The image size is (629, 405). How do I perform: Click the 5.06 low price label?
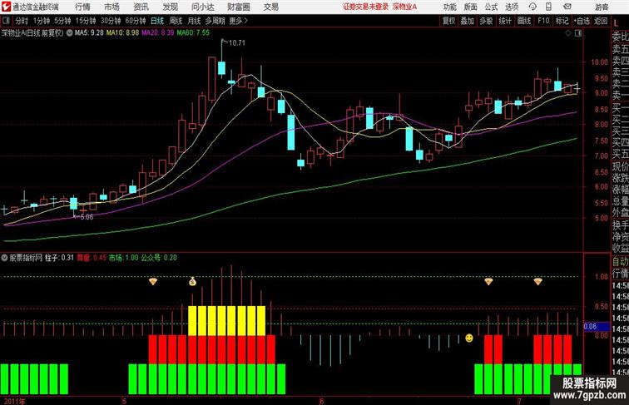point(87,217)
